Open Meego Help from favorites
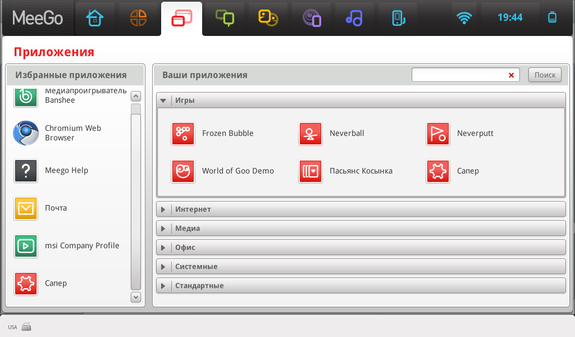The image size is (575, 337). pos(26,171)
